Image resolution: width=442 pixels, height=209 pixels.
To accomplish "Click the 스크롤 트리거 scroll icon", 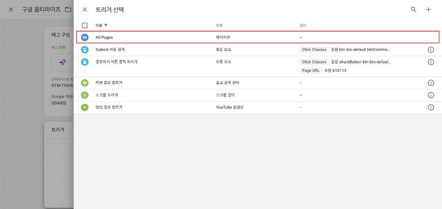I will pos(85,95).
